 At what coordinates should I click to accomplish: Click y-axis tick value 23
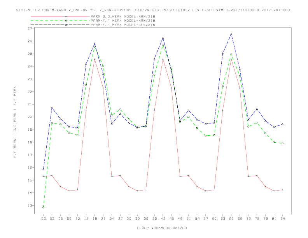point(30,79)
